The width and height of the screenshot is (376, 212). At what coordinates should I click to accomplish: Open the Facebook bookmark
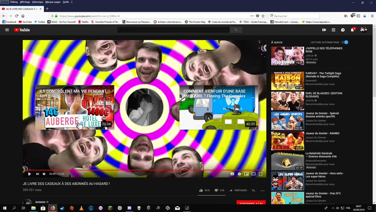pyautogui.click(x=9, y=22)
